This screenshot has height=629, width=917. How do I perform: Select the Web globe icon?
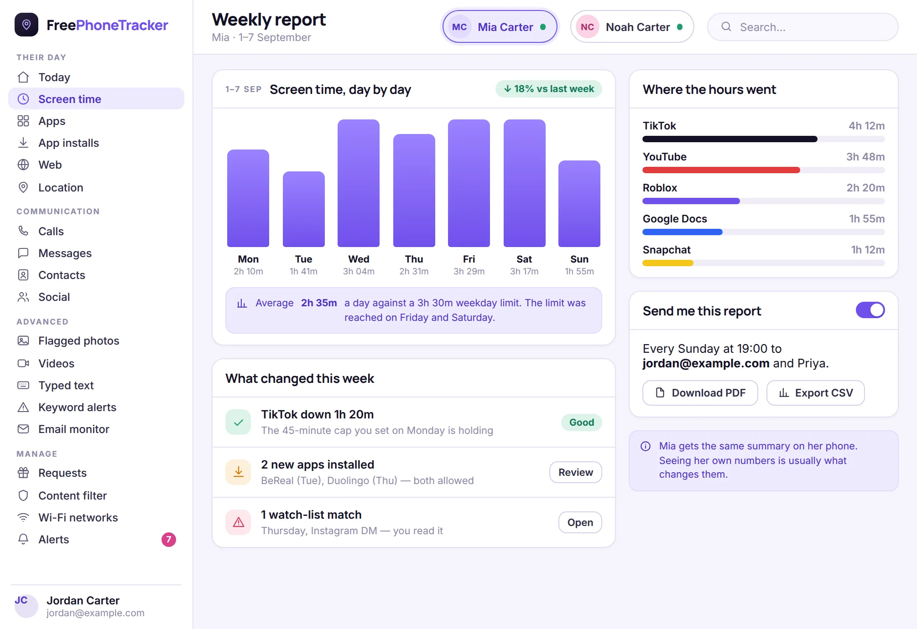coord(23,165)
